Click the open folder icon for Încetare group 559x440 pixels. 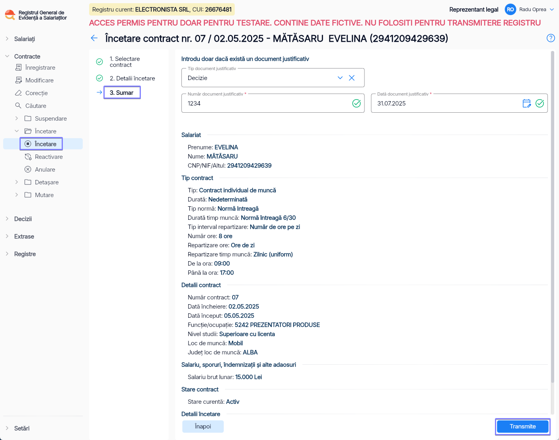[28, 131]
